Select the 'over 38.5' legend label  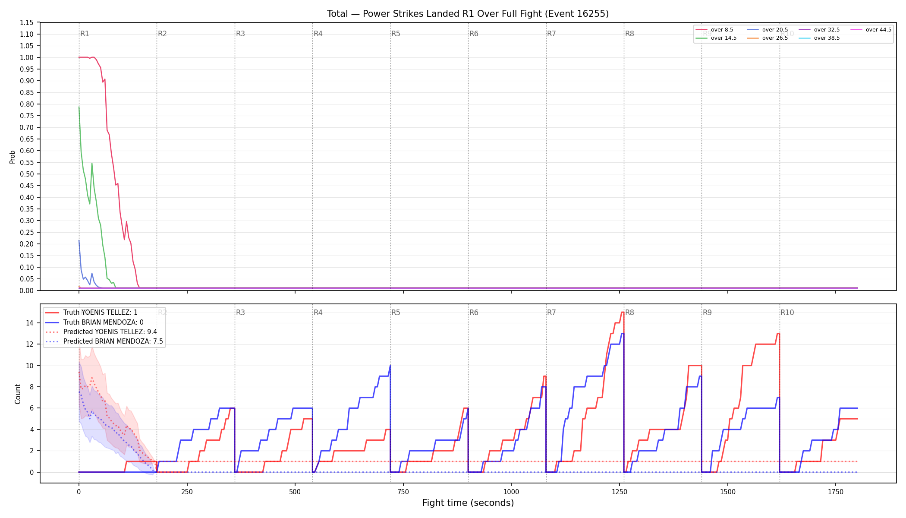click(x=827, y=38)
